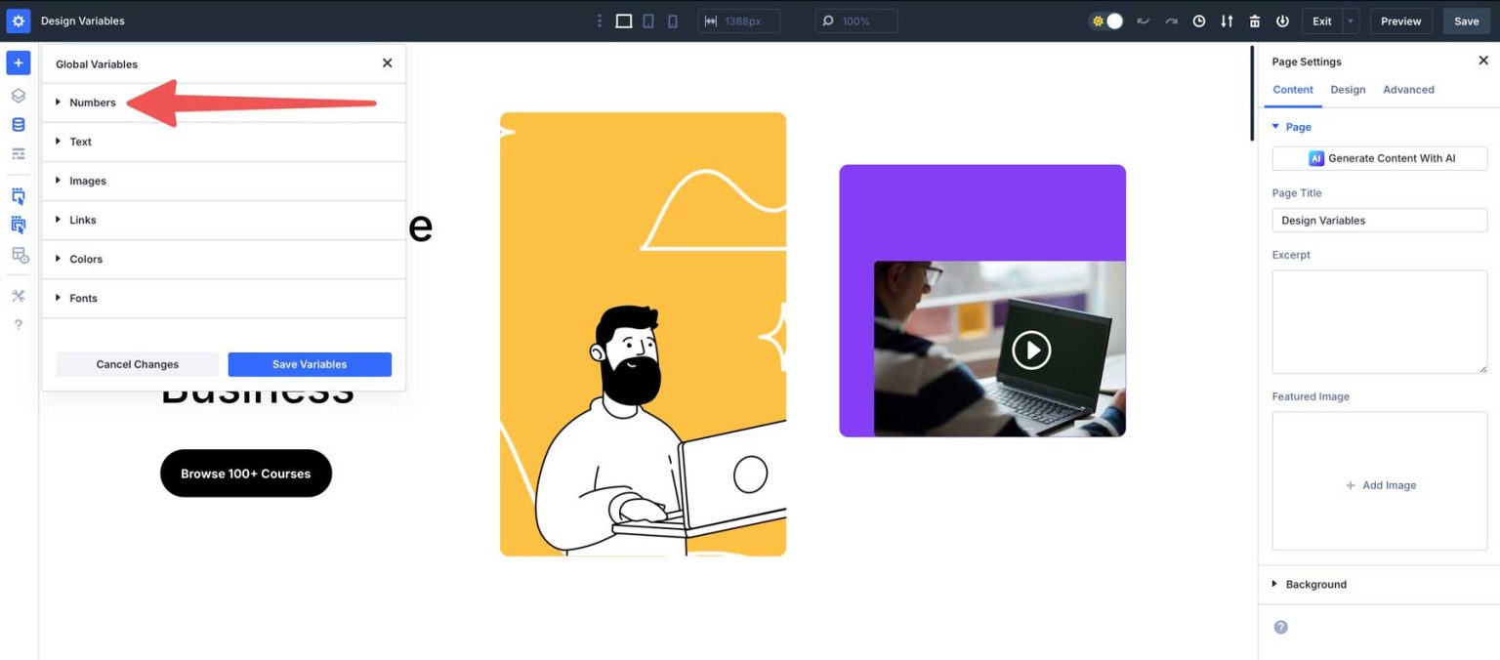Toggle the light/dark mode switch
This screenshot has width=1500, height=660.
click(1106, 21)
